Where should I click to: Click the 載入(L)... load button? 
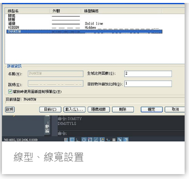(x=74, y=109)
